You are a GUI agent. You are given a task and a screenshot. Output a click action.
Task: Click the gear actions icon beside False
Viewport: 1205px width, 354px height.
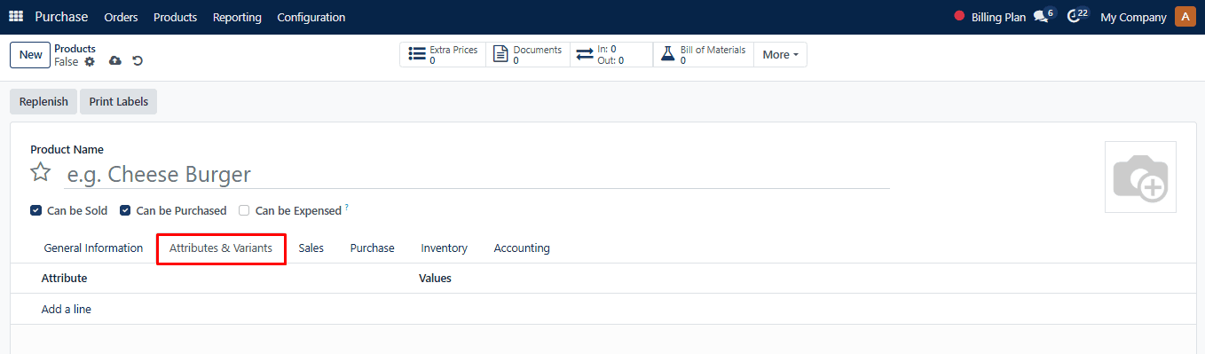[x=90, y=61]
